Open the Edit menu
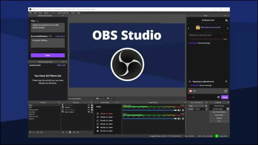Screen dimensions: 258x145 35,13
